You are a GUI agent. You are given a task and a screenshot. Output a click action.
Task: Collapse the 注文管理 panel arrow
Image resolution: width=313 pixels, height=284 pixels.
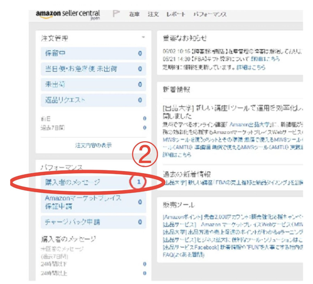pos(143,37)
